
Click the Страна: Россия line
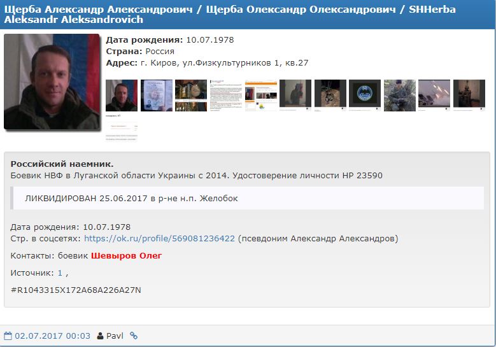140,51
